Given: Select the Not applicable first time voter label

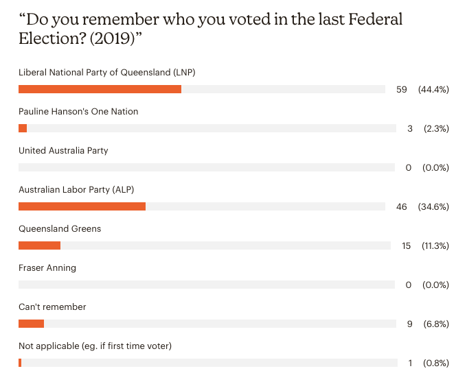Looking at the screenshot, I should click(95, 346).
